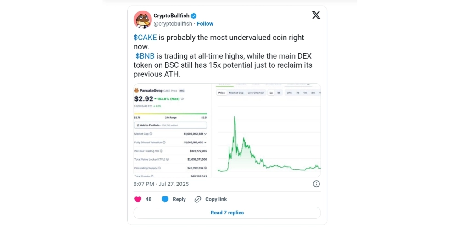Click the blue verified badge

(x=194, y=16)
